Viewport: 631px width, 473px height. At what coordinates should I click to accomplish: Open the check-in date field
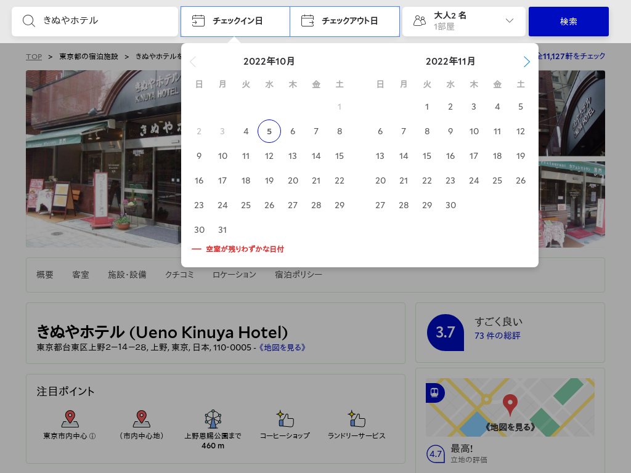[235, 22]
